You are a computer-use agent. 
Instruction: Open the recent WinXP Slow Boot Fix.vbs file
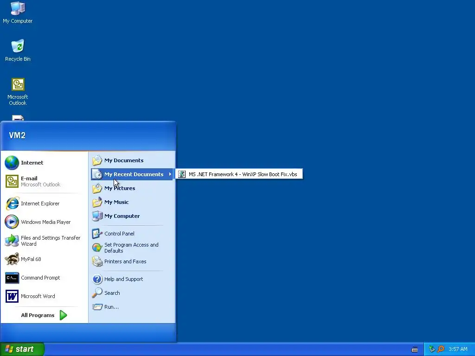pos(239,174)
